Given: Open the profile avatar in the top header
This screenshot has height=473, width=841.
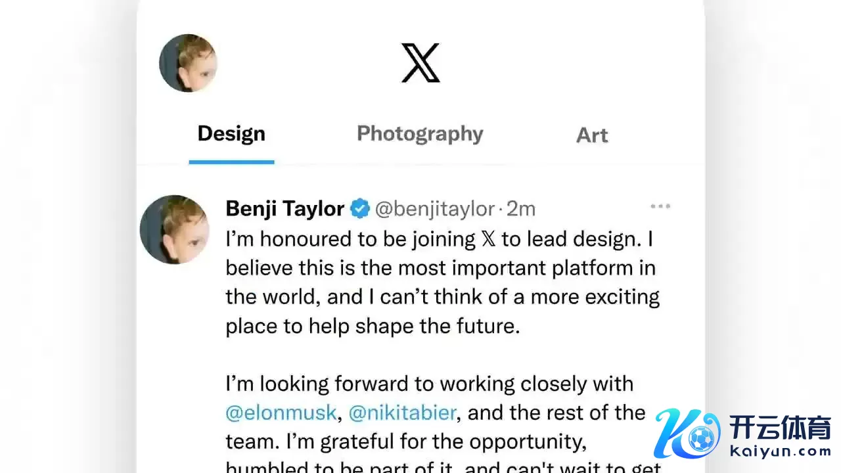Looking at the screenshot, I should tap(188, 63).
